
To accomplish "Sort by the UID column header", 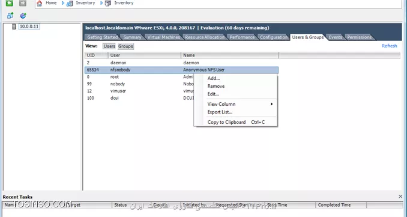I will (x=96, y=55).
